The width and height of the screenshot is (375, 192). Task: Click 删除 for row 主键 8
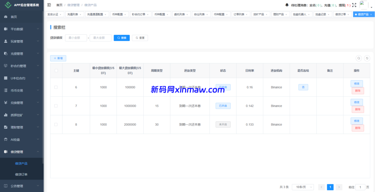click(358, 128)
